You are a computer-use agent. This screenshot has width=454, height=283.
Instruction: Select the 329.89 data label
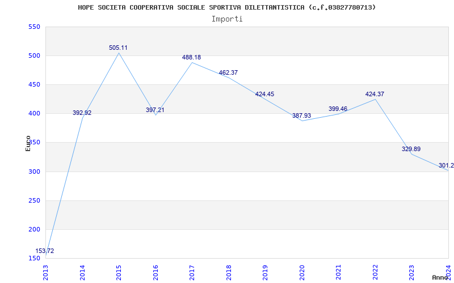[x=411, y=149]
